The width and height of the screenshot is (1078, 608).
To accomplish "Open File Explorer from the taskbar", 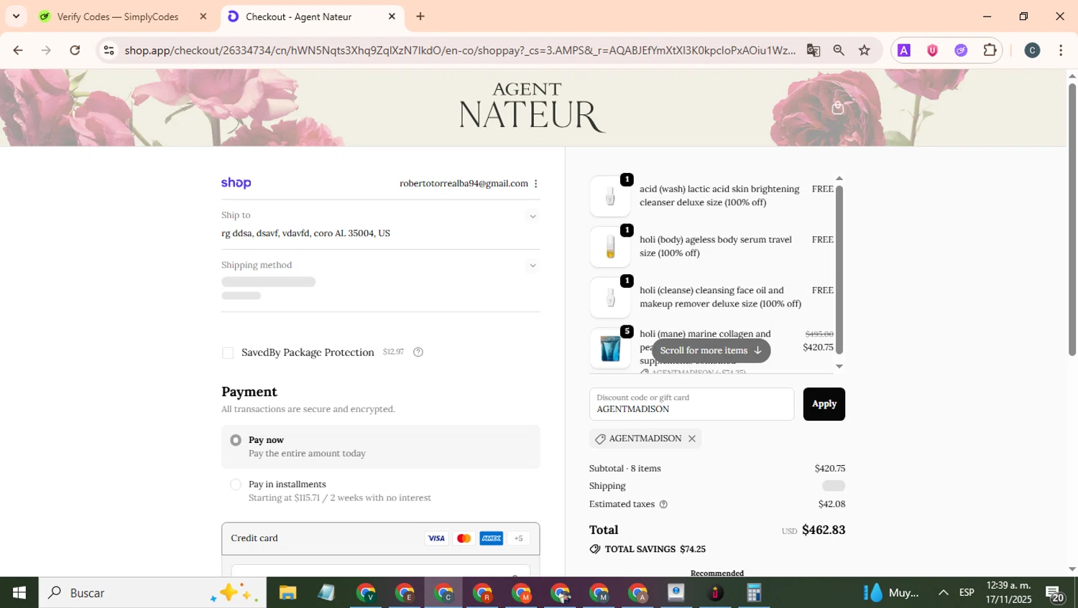I will (x=287, y=593).
